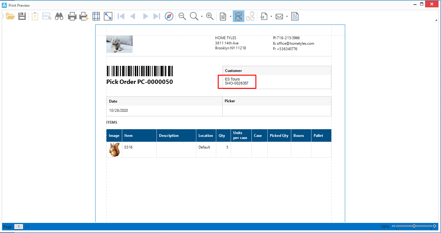This screenshot has width=441, height=233.
Task: Save the print preview document
Action: pos(22,16)
